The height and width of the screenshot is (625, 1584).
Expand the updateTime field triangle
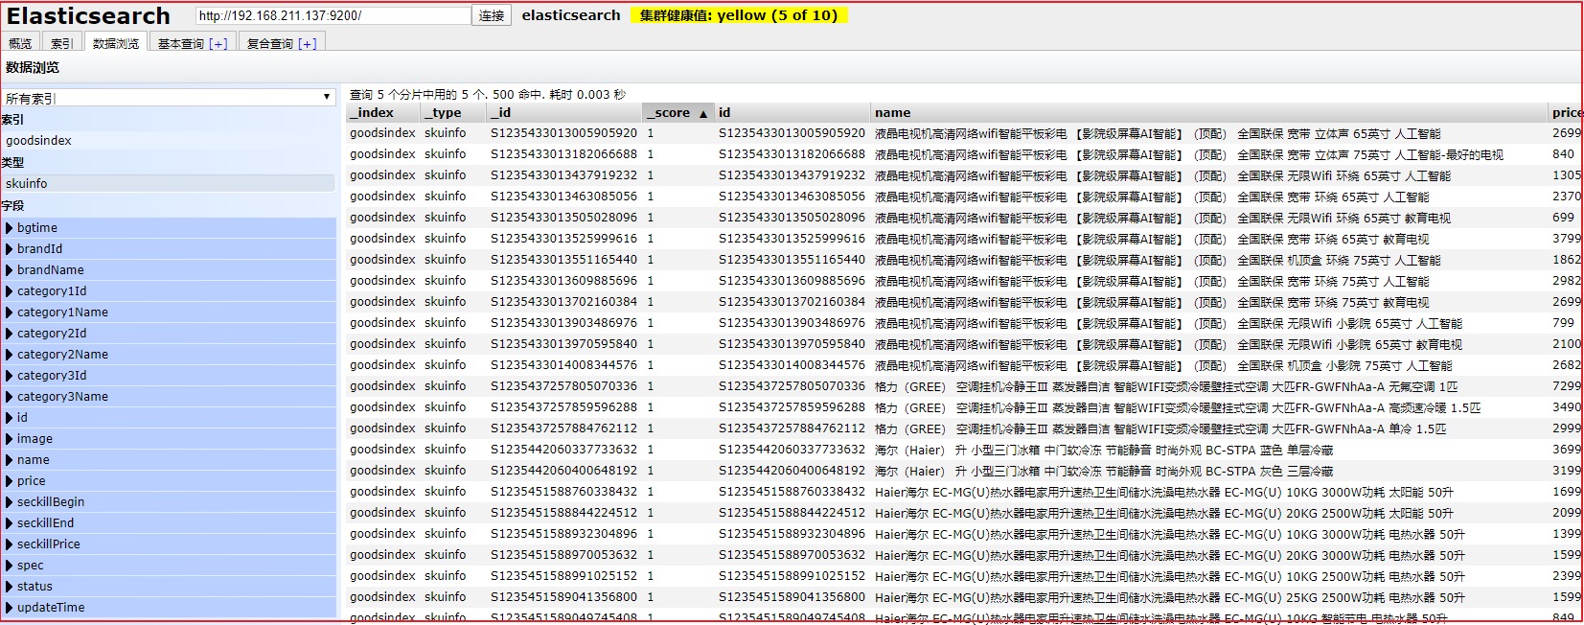pyautogui.click(x=10, y=608)
